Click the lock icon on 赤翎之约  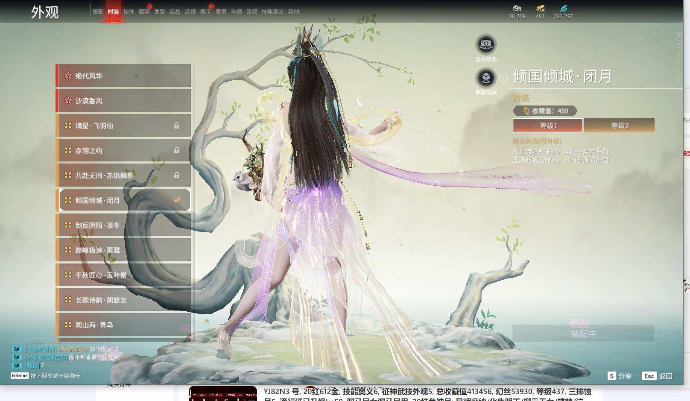pos(177,150)
